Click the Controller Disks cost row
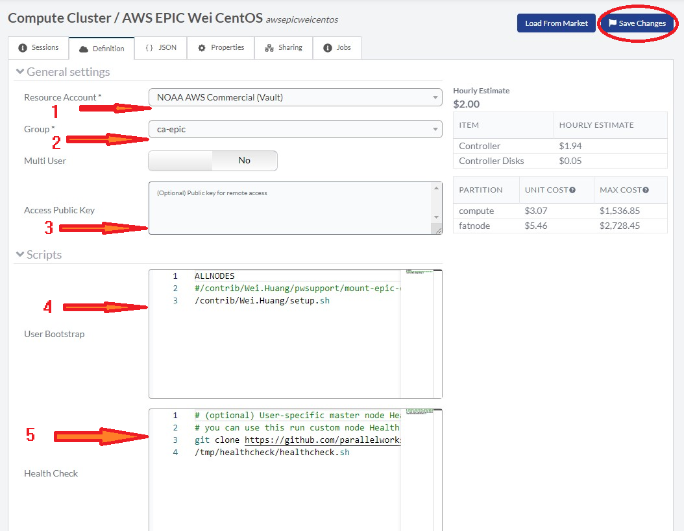 coord(560,161)
